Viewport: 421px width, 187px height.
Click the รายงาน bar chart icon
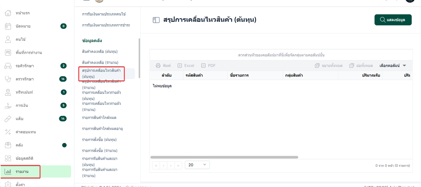[8, 172]
